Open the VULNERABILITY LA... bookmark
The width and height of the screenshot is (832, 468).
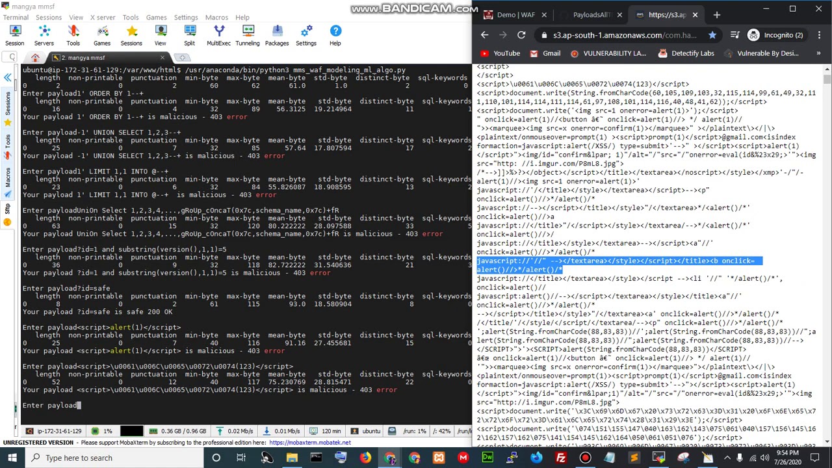pos(608,53)
